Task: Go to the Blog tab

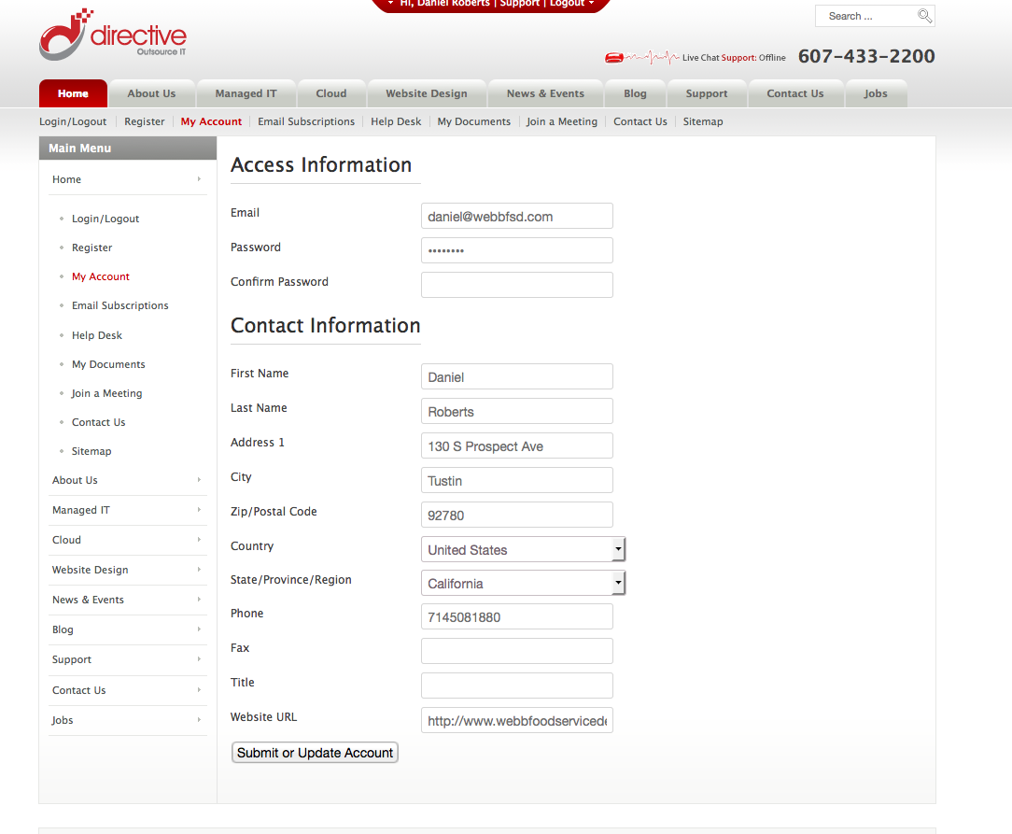Action: point(635,93)
